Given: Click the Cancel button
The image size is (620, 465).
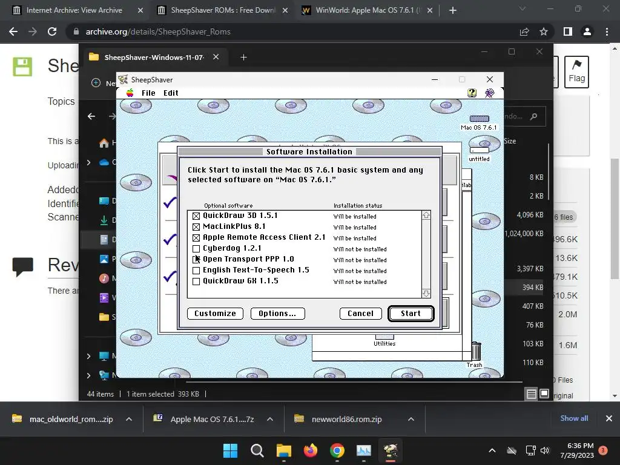Looking at the screenshot, I should point(361,314).
